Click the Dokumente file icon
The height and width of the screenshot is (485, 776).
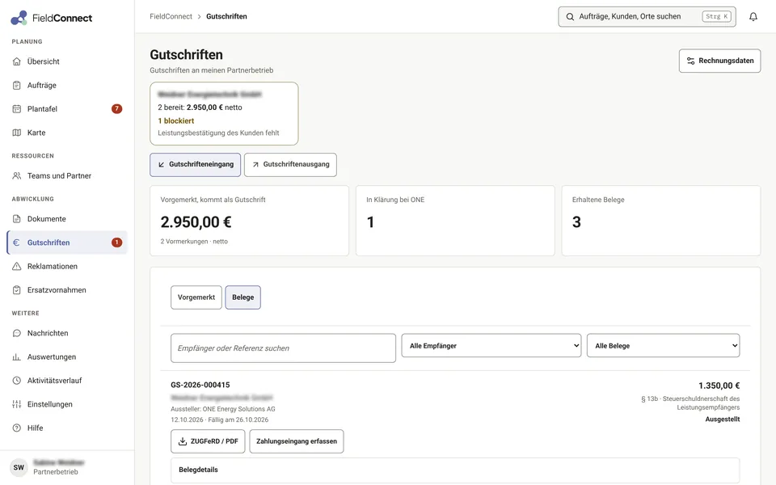tap(17, 219)
